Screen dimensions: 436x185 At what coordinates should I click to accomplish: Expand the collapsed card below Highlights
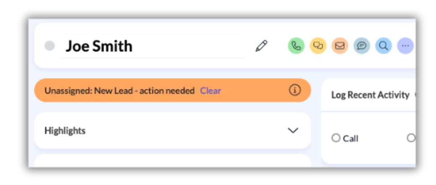[x=173, y=161]
